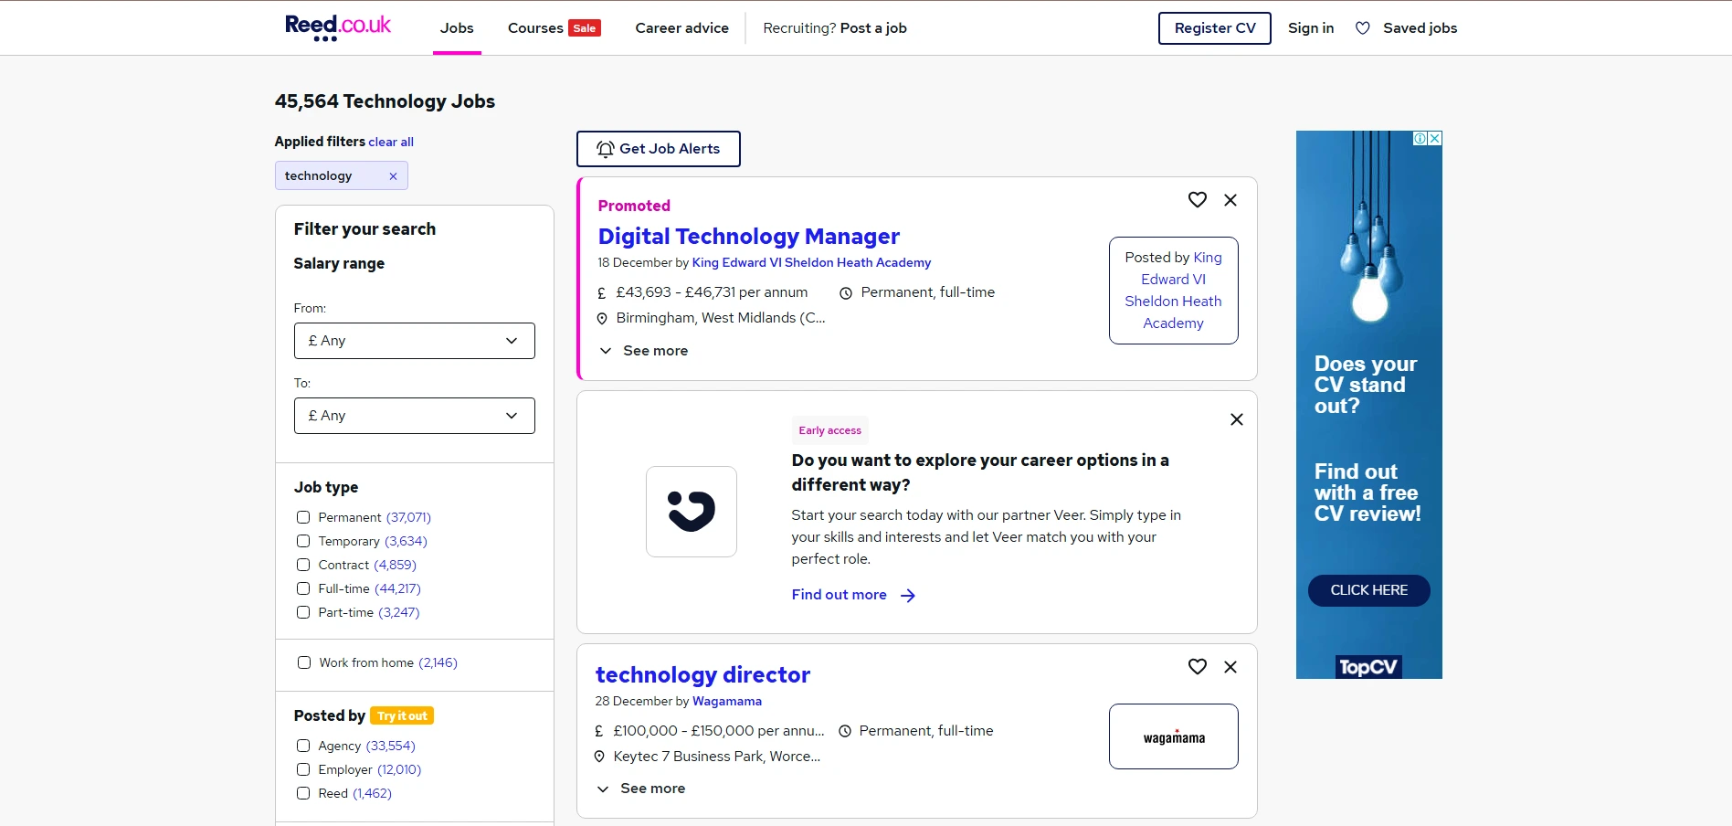Select the Full-time checkbox
This screenshot has width=1732, height=826.
tap(303, 588)
